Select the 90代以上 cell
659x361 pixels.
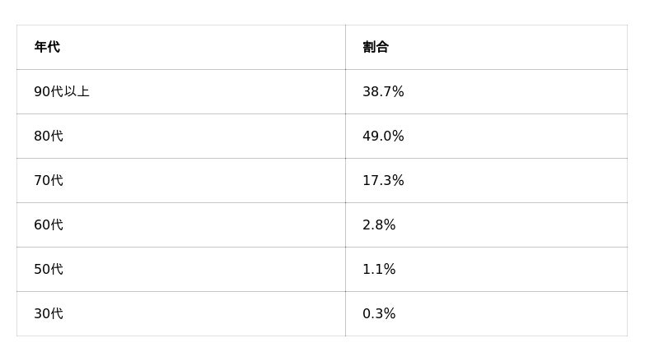[x=62, y=92]
